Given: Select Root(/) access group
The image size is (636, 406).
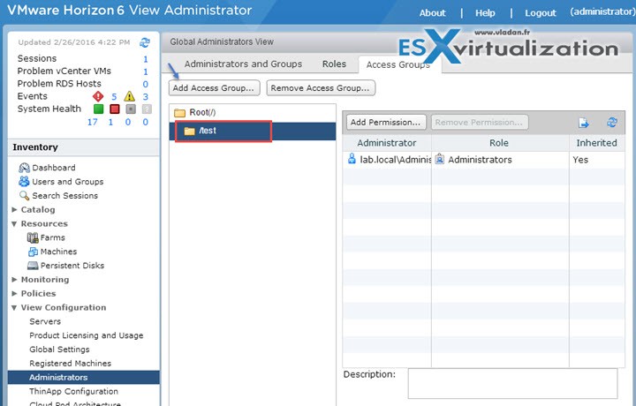Looking at the screenshot, I should (253, 112).
